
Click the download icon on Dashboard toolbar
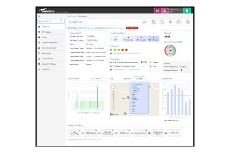click(x=145, y=22)
